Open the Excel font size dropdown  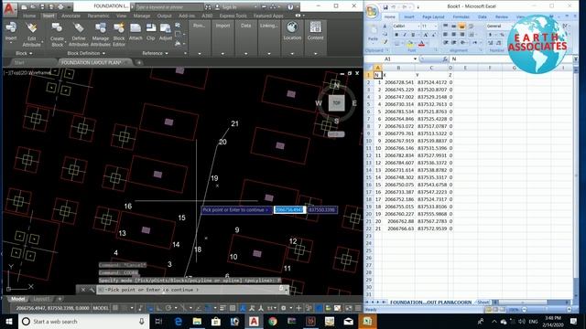click(x=435, y=27)
